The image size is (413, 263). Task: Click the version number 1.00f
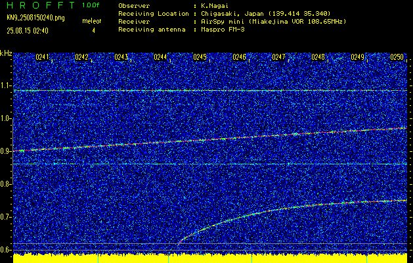click(91, 5)
